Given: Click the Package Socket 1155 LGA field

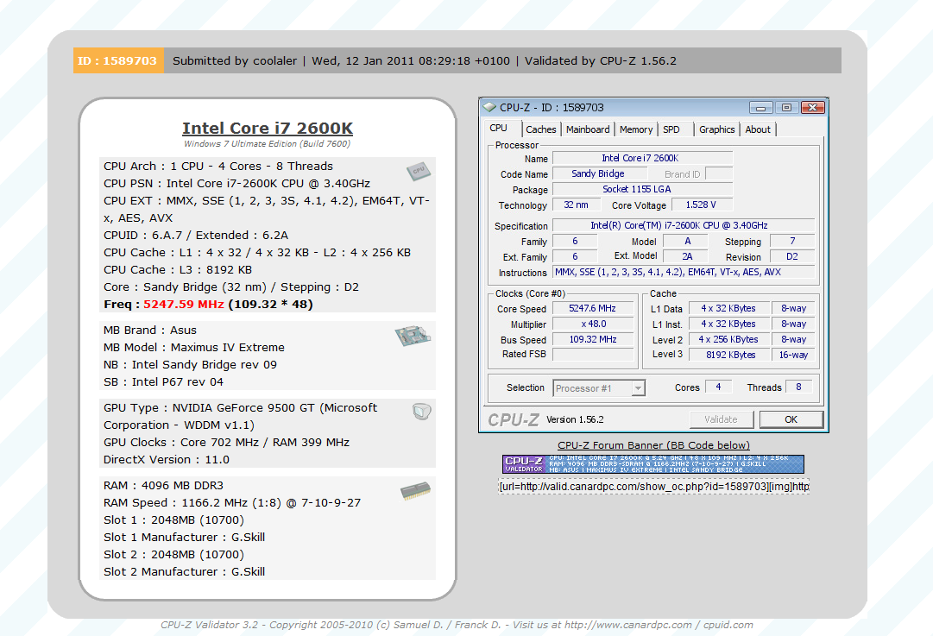Looking at the screenshot, I should [x=643, y=189].
